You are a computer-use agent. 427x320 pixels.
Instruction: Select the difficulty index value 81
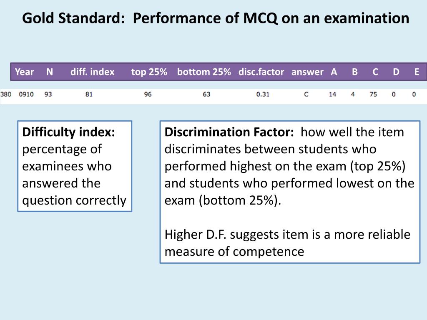click(x=89, y=95)
